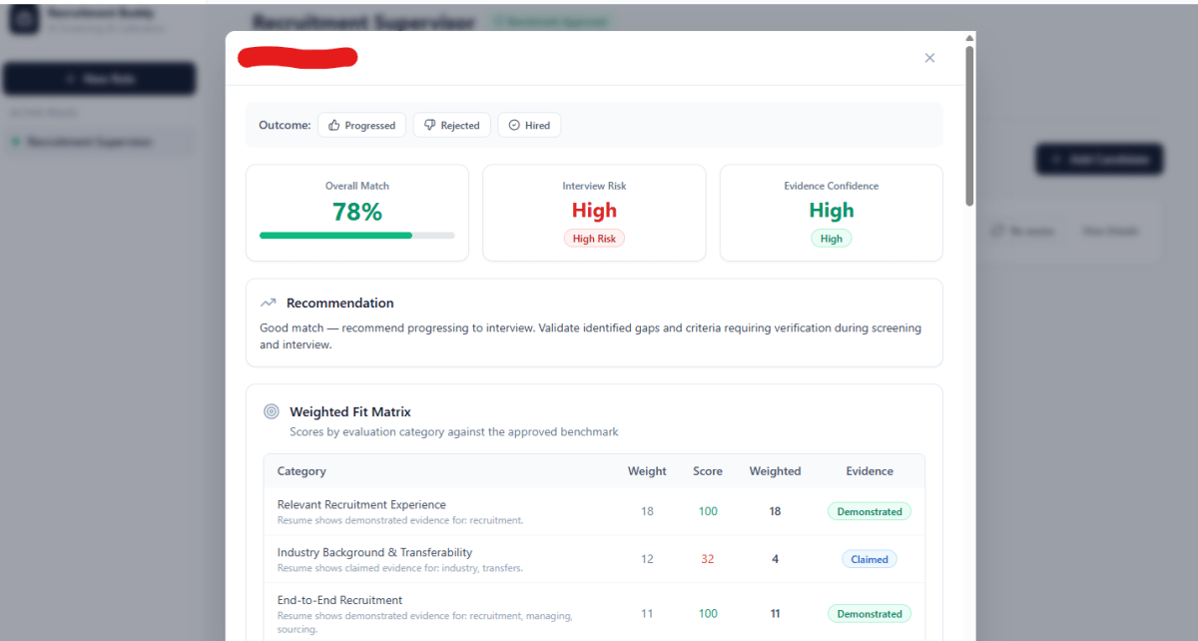Click the red High Risk badge

click(594, 239)
